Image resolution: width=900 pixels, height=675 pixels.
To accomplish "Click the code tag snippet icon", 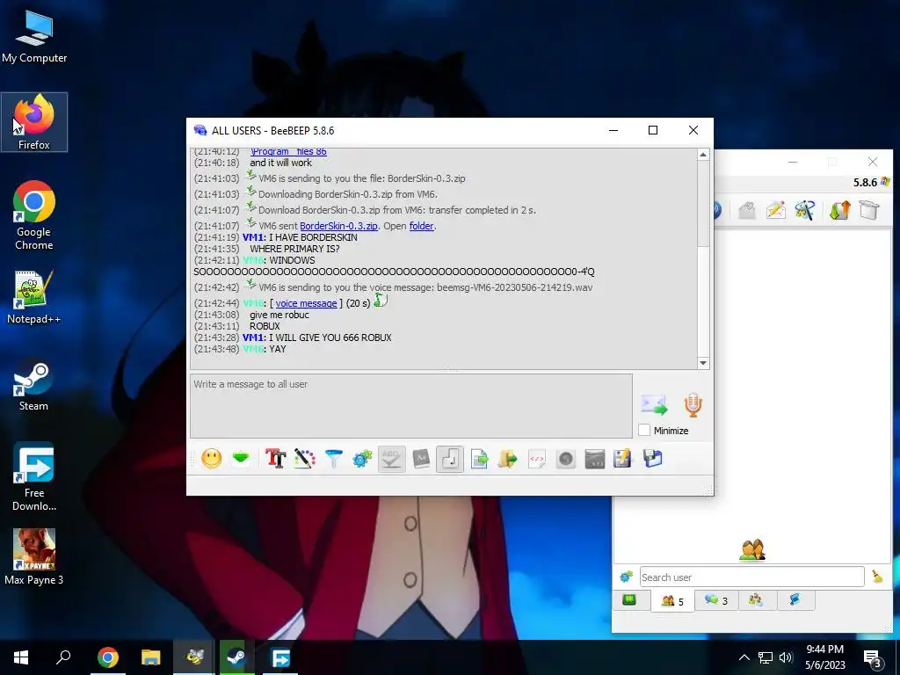I will 537,459.
